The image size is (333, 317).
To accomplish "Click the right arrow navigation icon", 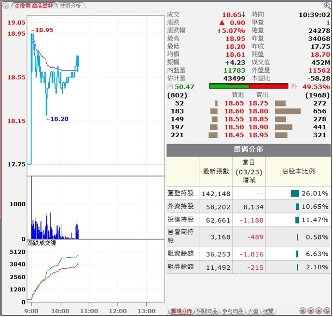I will pyautogui.click(x=319, y=311).
